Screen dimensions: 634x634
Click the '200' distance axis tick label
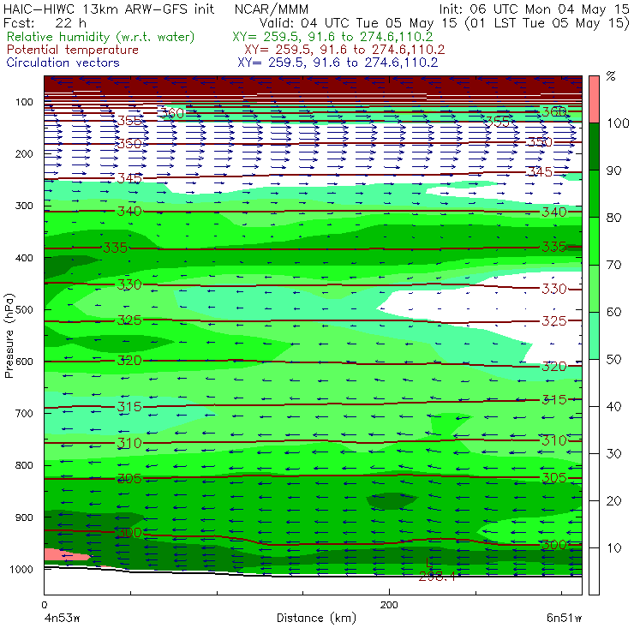coord(389,605)
